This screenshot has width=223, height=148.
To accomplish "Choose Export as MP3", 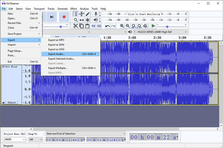I will click(x=71, y=40).
